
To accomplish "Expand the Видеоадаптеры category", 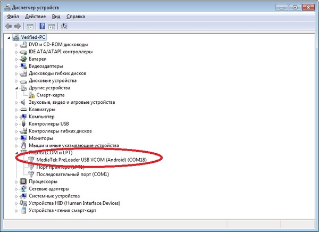I will pos(16,66).
